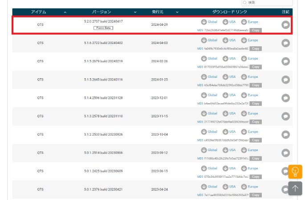Copy MD5 hash for QTS 5.1.3.2578

pos(256,122)
